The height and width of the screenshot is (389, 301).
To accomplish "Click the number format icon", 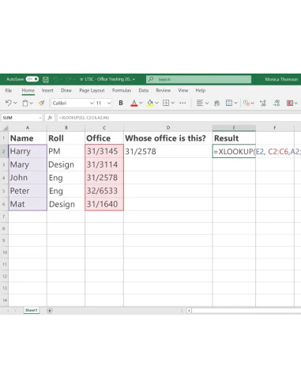I will click(x=246, y=103).
